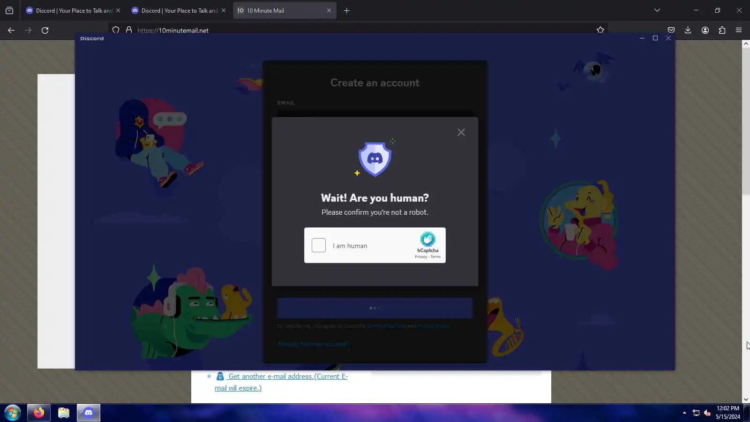Close the second Discord browser tab
The height and width of the screenshot is (422, 750).
click(224, 10)
